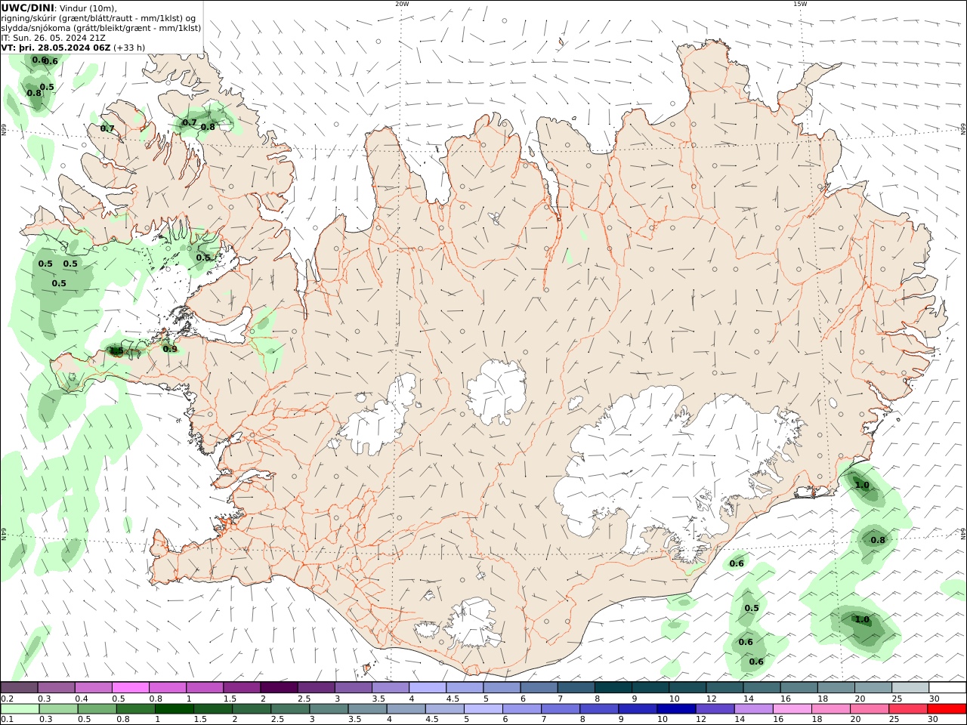Pick the bright pink 0.5 snow legend swatch
The height and width of the screenshot is (725, 967).
pyautogui.click(x=130, y=687)
